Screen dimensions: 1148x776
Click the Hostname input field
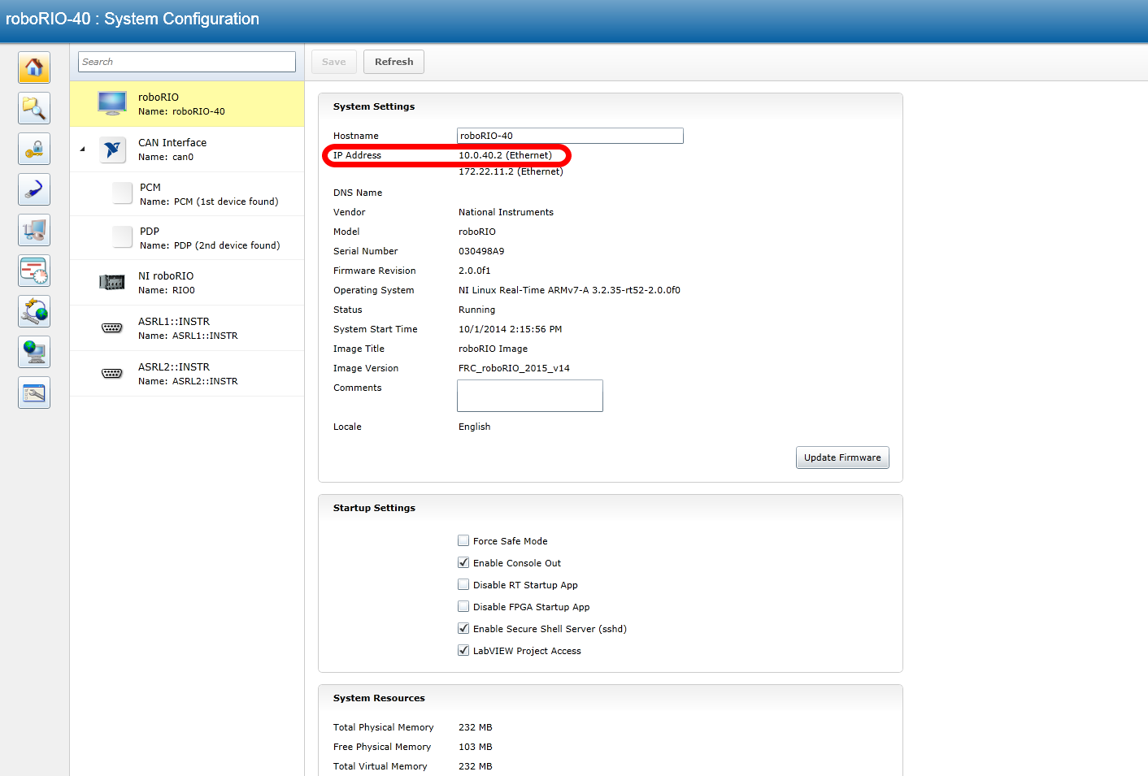point(569,135)
